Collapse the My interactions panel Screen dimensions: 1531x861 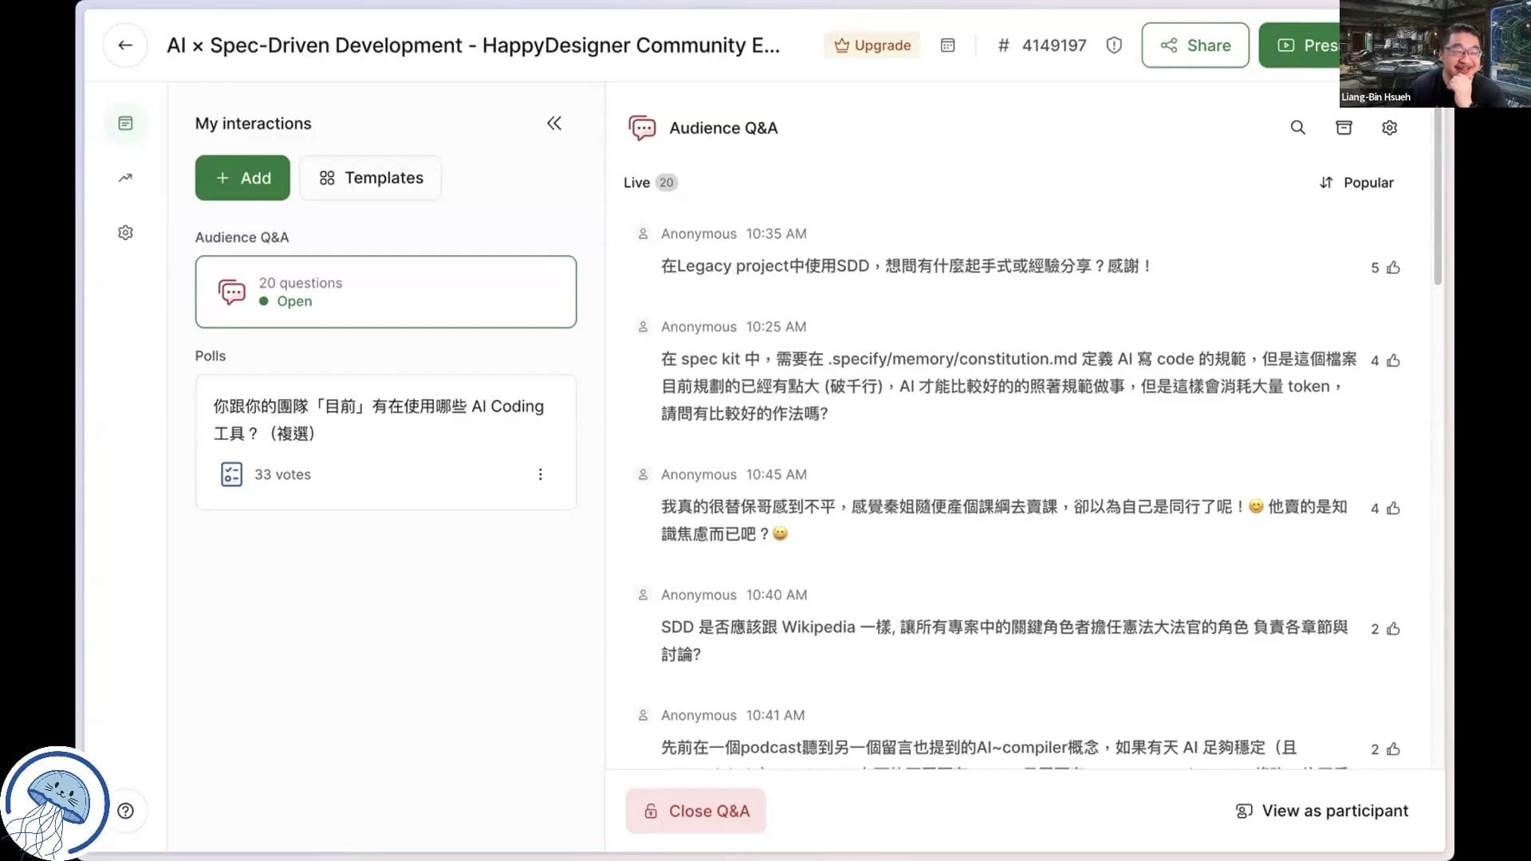point(554,124)
